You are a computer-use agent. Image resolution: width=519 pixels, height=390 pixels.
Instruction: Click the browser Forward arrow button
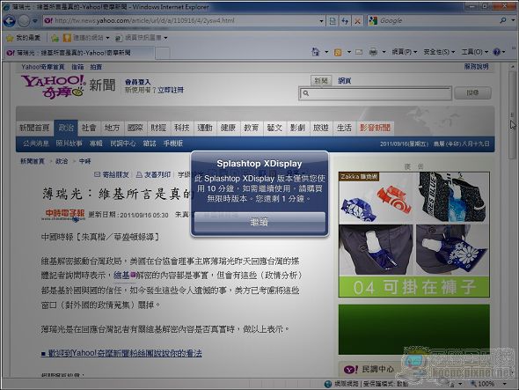(x=24, y=21)
